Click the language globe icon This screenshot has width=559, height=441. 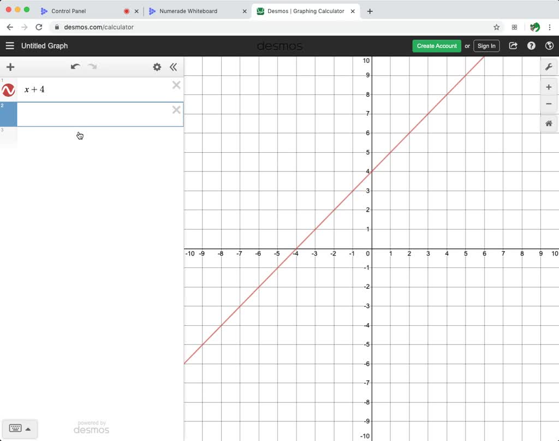[x=550, y=46]
